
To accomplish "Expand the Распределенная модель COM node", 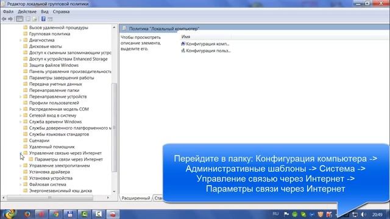I will (20, 109).
